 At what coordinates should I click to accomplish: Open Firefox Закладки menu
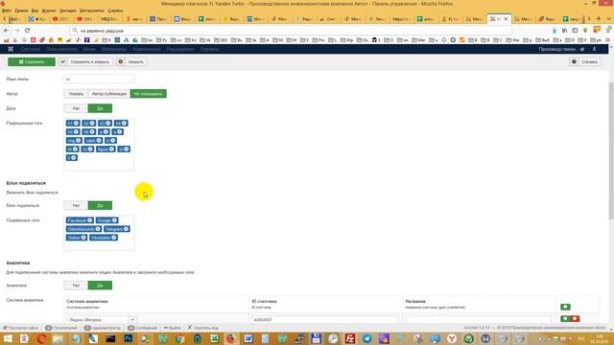pyautogui.click(x=68, y=11)
